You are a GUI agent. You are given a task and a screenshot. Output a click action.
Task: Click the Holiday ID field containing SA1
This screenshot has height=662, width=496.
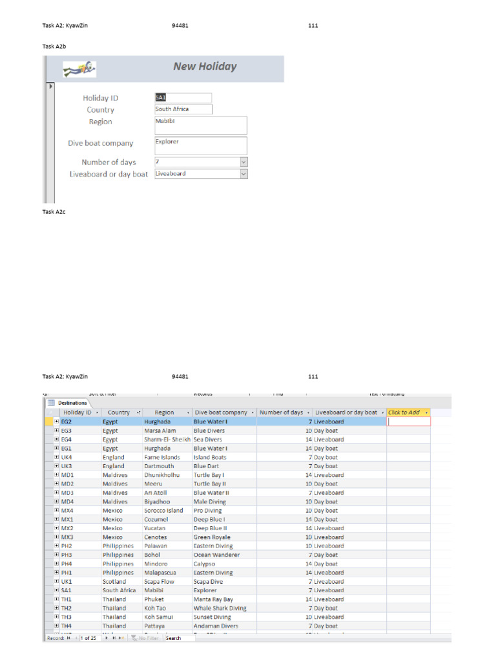point(183,98)
